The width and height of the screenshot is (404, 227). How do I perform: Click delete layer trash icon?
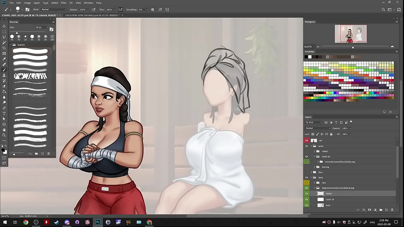[x=392, y=210]
